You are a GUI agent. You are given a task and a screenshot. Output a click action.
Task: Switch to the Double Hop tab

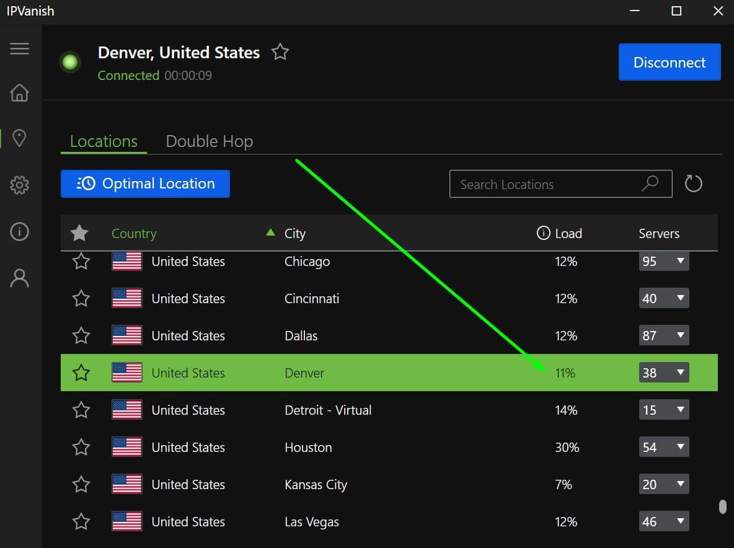click(x=210, y=141)
